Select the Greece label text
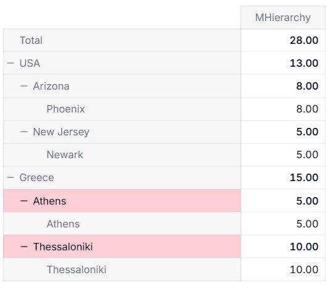The image size is (330, 288). [x=36, y=177]
